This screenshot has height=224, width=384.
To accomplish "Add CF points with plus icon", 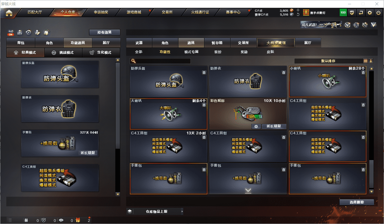I will click(x=298, y=10).
